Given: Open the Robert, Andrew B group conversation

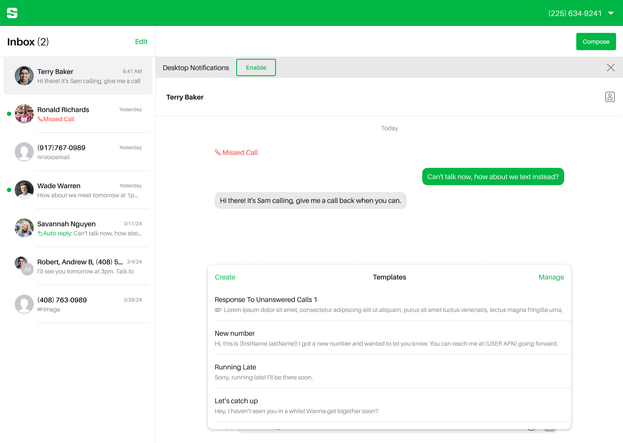Looking at the screenshot, I should coord(78,266).
